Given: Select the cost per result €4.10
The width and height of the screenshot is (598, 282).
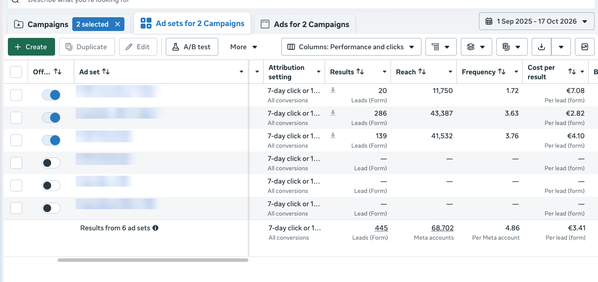Looking at the screenshot, I should click(575, 136).
